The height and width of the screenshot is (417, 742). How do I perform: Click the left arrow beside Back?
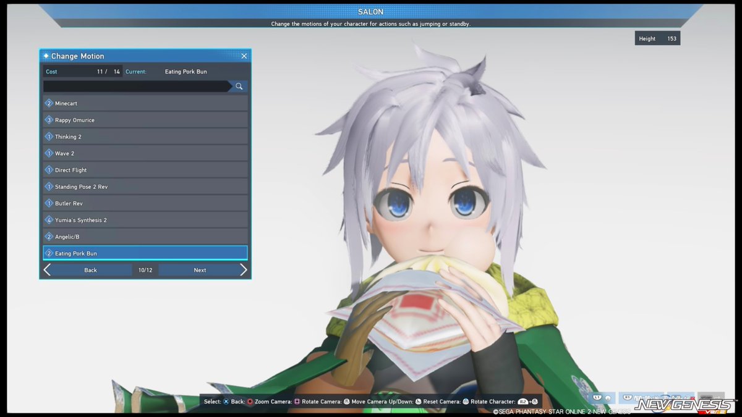[47, 270]
